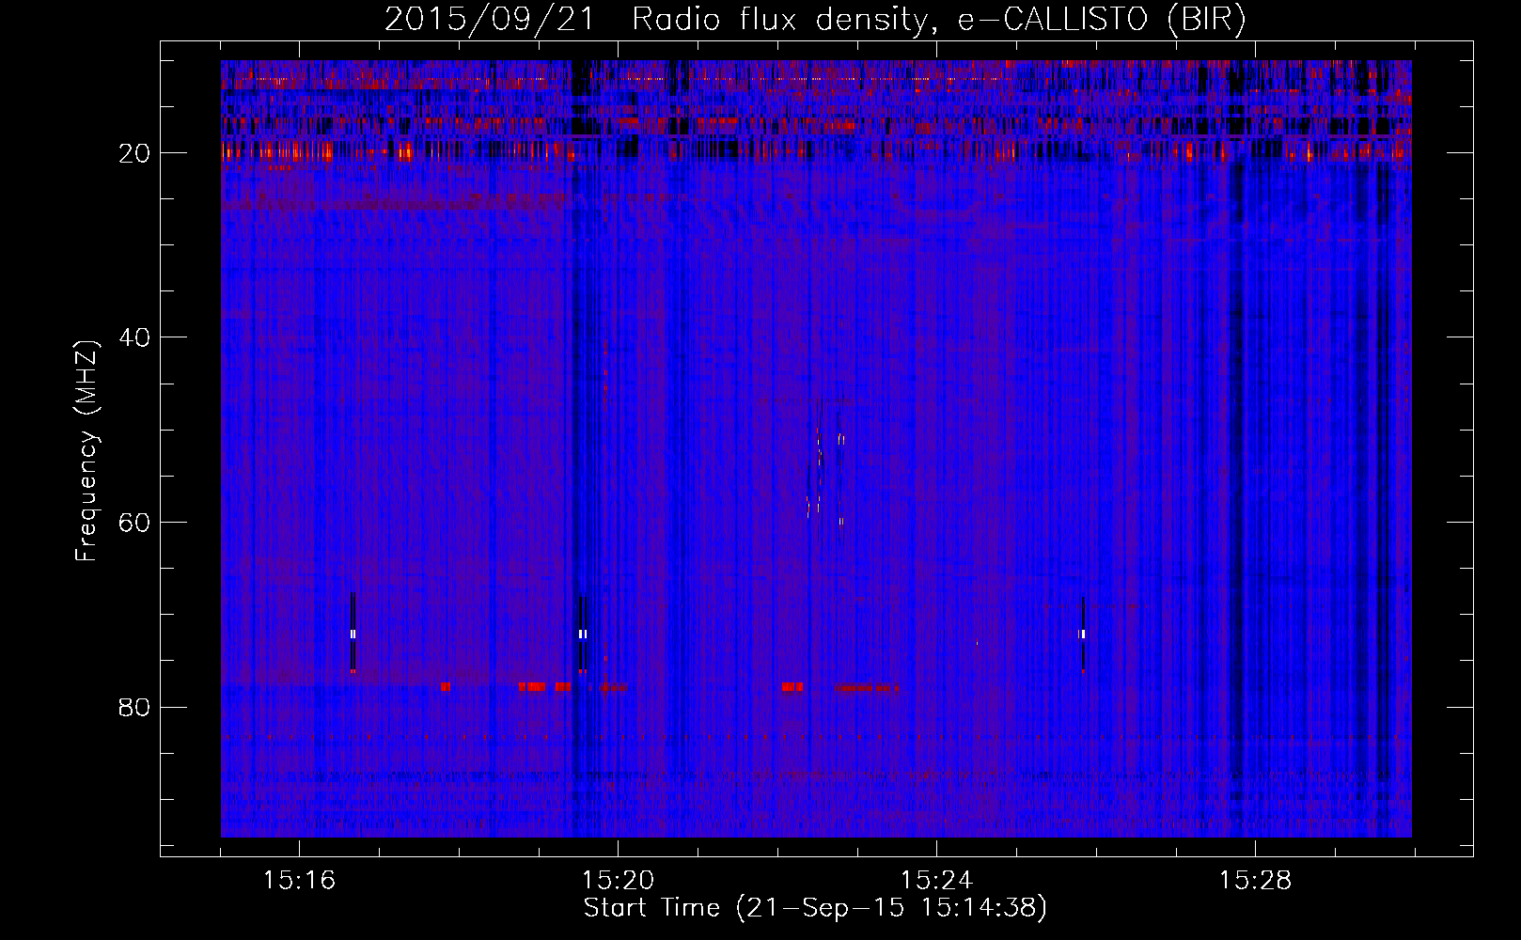The height and width of the screenshot is (940, 1521).
Task: Click the '15:16' time tick label
Action: 299,880
